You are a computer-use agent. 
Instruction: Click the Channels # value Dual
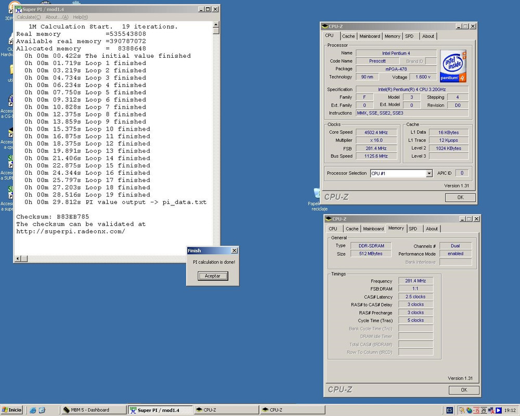coord(456,246)
